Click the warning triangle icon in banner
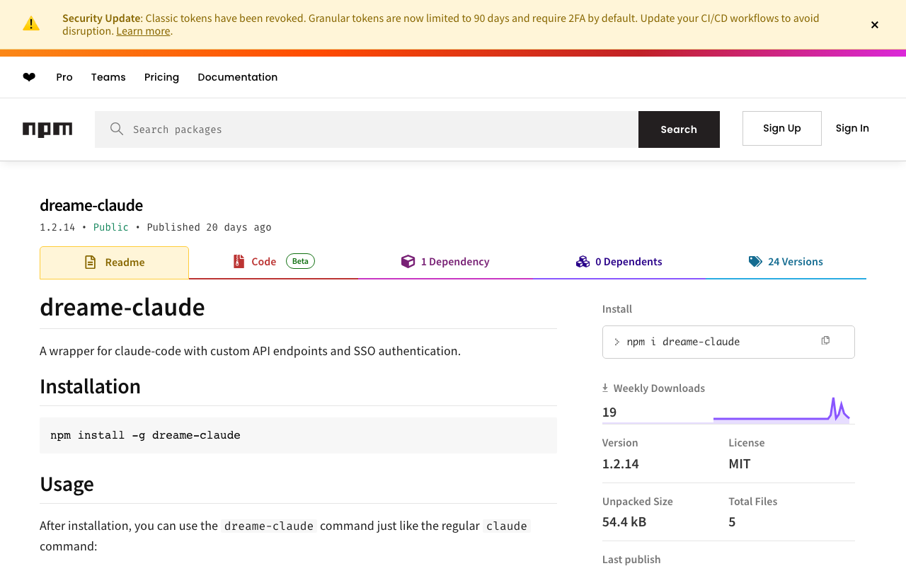Image resolution: width=906 pixels, height=566 pixels. (x=31, y=24)
